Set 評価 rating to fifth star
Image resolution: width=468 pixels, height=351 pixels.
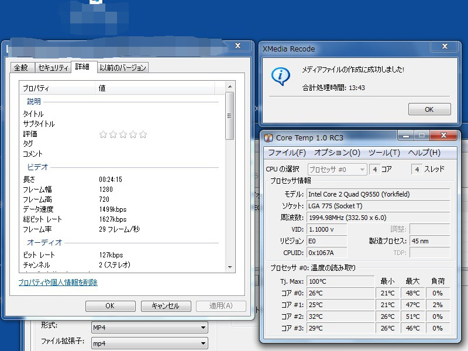coord(143,135)
